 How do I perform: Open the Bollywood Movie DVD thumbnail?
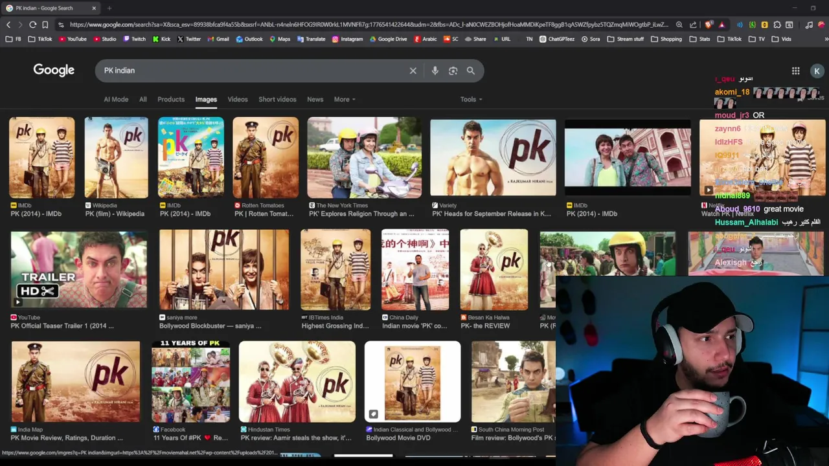413,382
